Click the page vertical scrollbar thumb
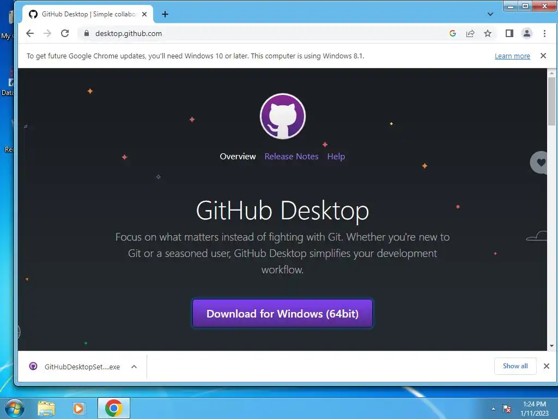Viewport: 558px width, 419px height. coord(551,101)
